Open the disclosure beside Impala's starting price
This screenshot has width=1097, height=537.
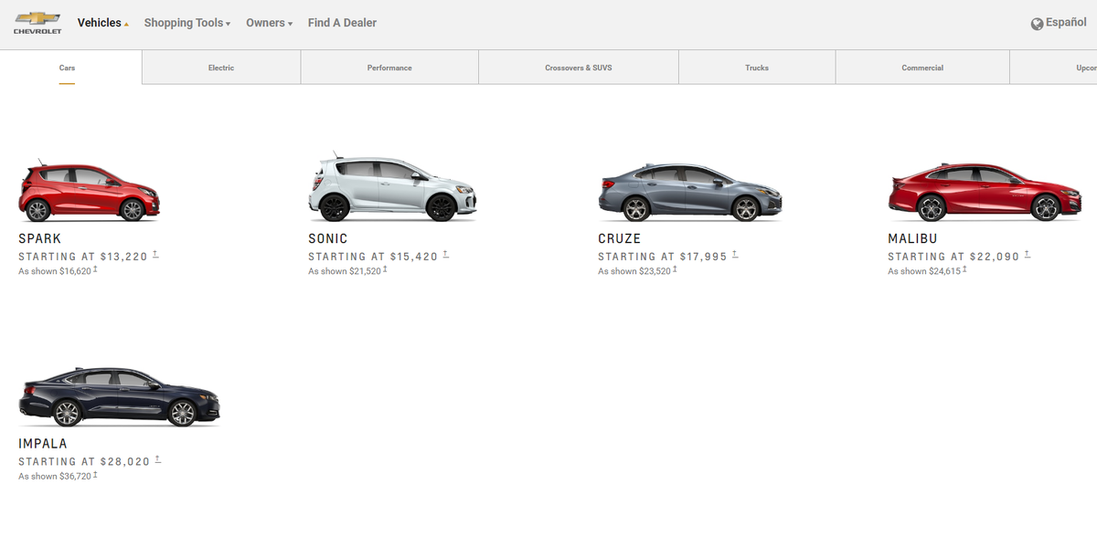click(159, 459)
